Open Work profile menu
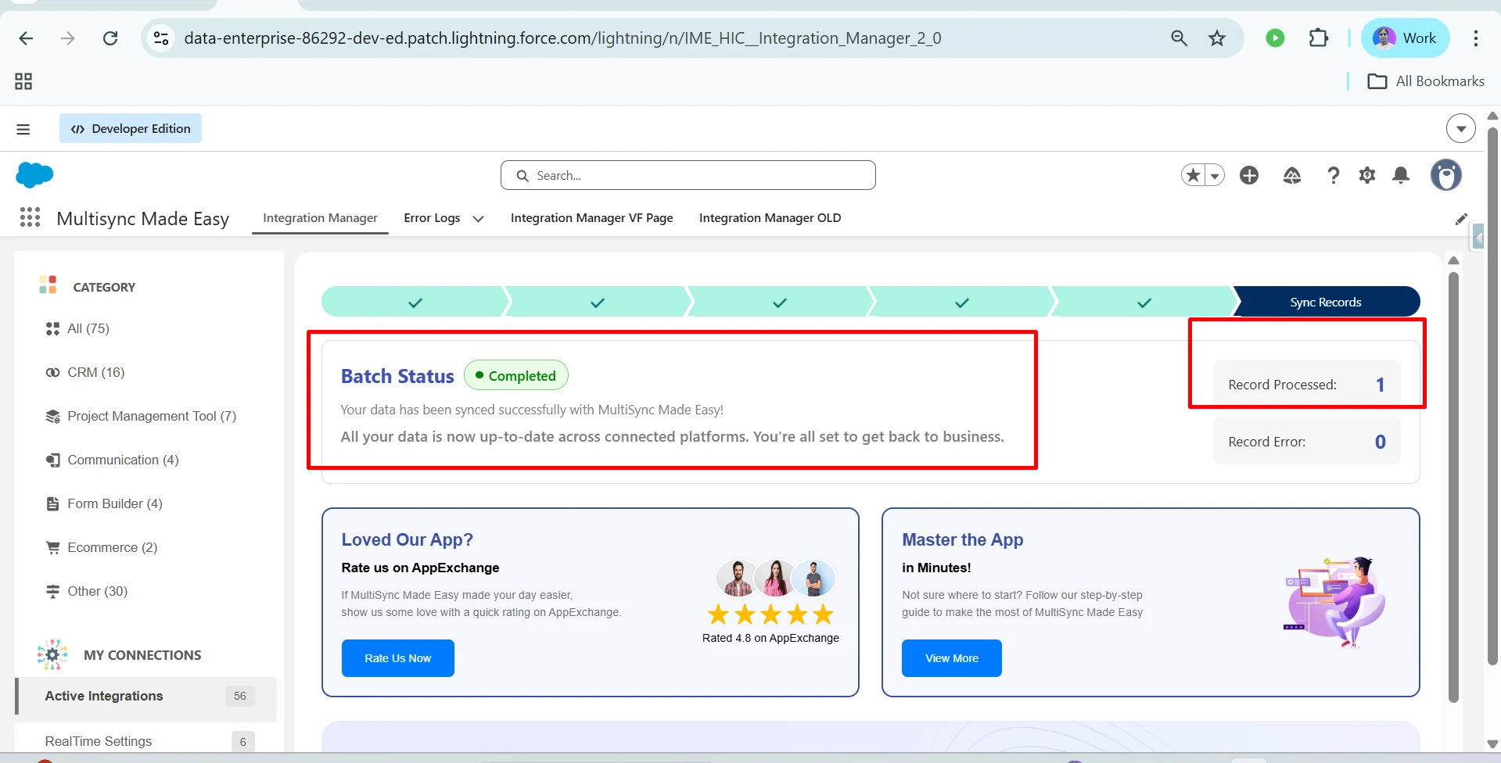The width and height of the screenshot is (1501, 763). tap(1405, 38)
